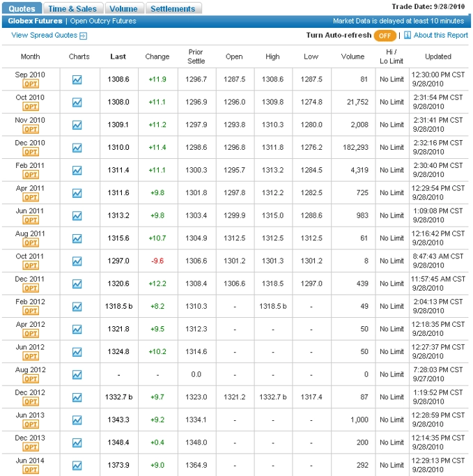
Task: Toggle the Auto-refresh OFF switch
Action: pyautogui.click(x=385, y=36)
